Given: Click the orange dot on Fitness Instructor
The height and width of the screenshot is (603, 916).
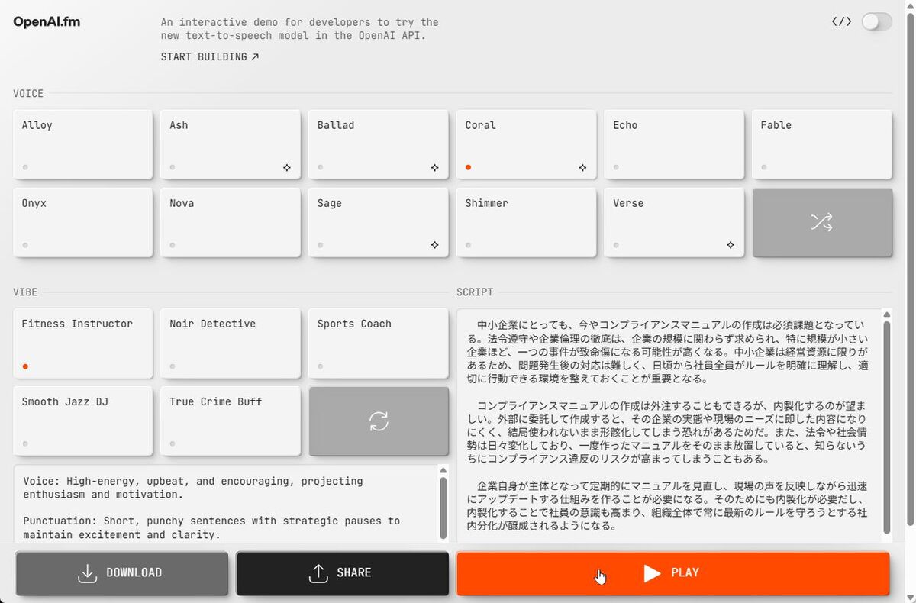Looking at the screenshot, I should point(25,366).
